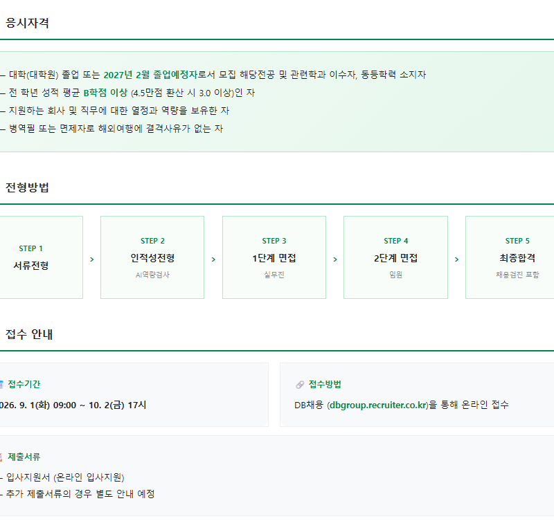
Task: Select the STEP 3 1단계 면접 box
Action: point(274,257)
